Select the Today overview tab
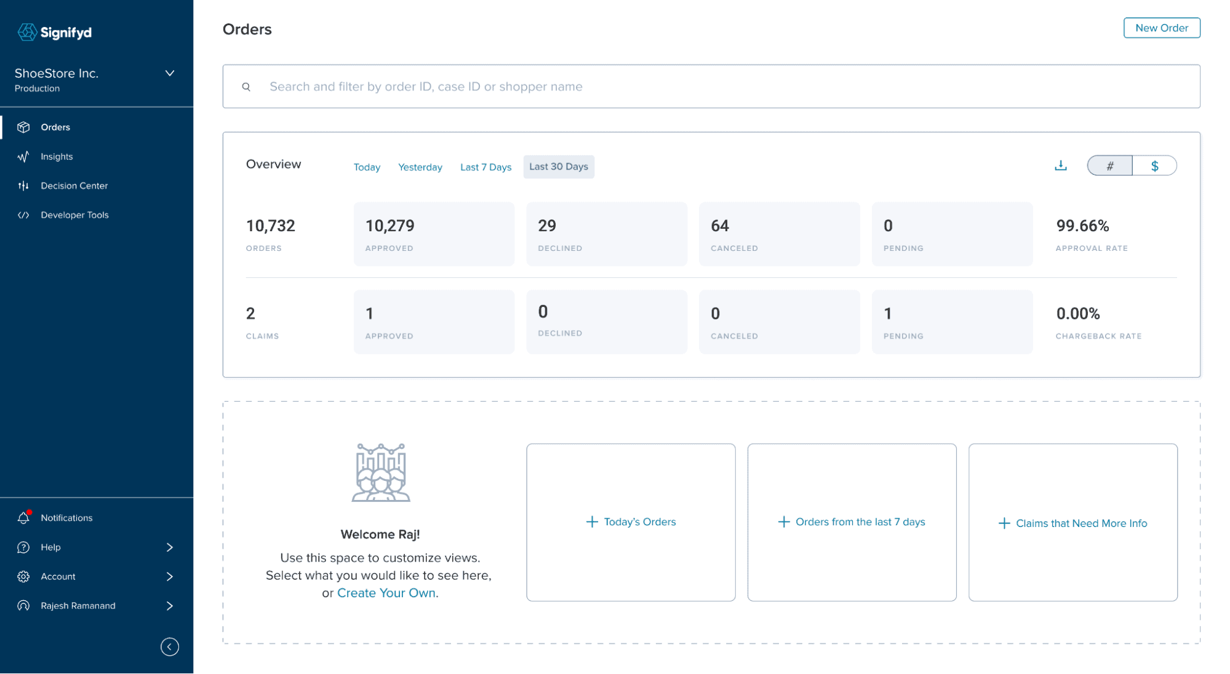The image size is (1230, 674). [x=365, y=166]
